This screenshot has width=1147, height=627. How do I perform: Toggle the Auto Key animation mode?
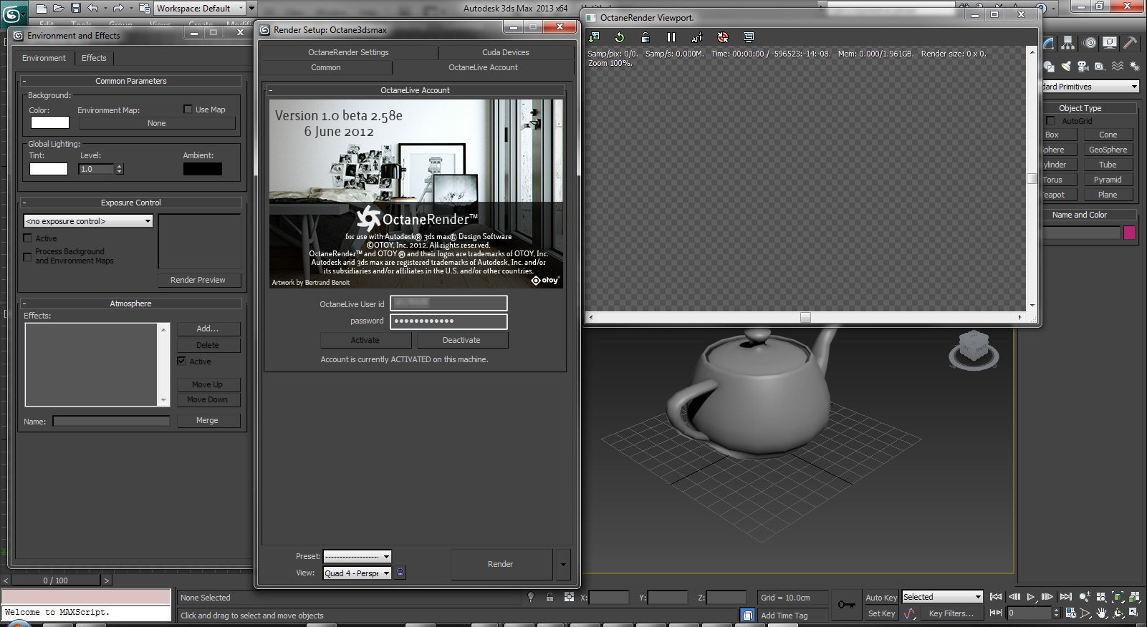pos(881,598)
